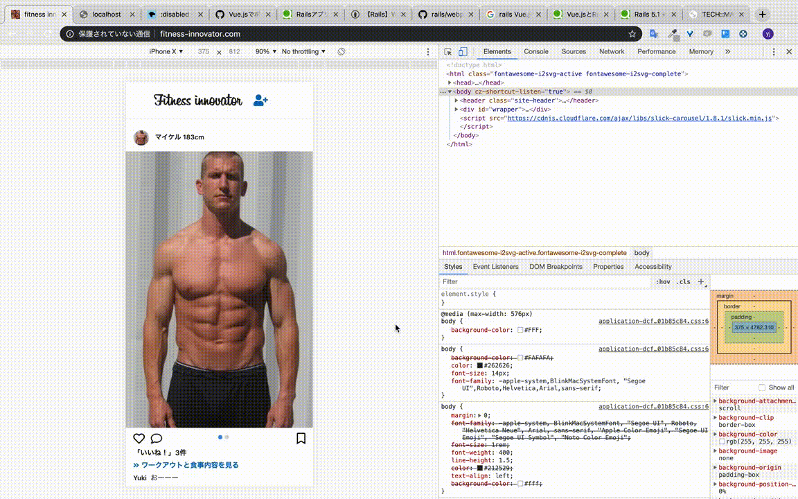Click ワークアウトと食事内容を見る link

pyautogui.click(x=186, y=465)
